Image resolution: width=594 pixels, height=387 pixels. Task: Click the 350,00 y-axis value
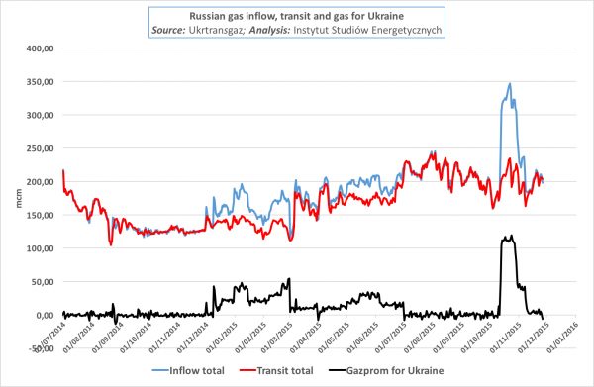[41, 82]
